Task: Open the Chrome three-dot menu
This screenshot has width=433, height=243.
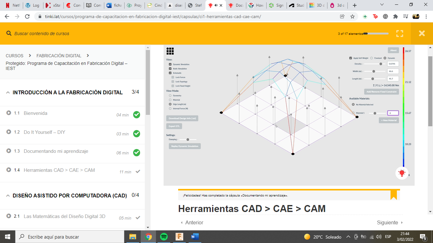Action: point(426,16)
